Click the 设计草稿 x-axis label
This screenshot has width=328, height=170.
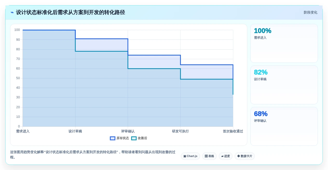click(x=75, y=131)
